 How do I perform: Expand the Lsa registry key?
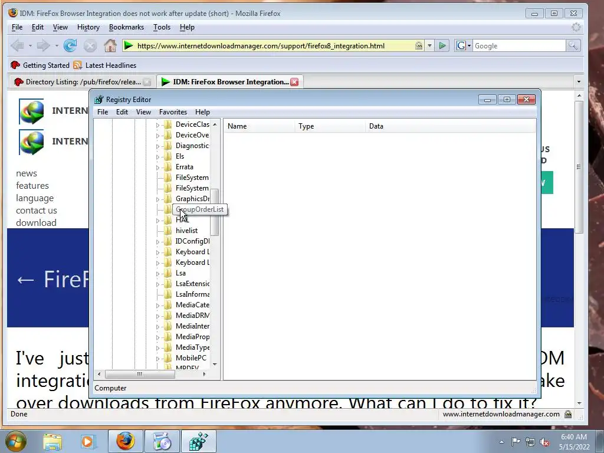157,274
